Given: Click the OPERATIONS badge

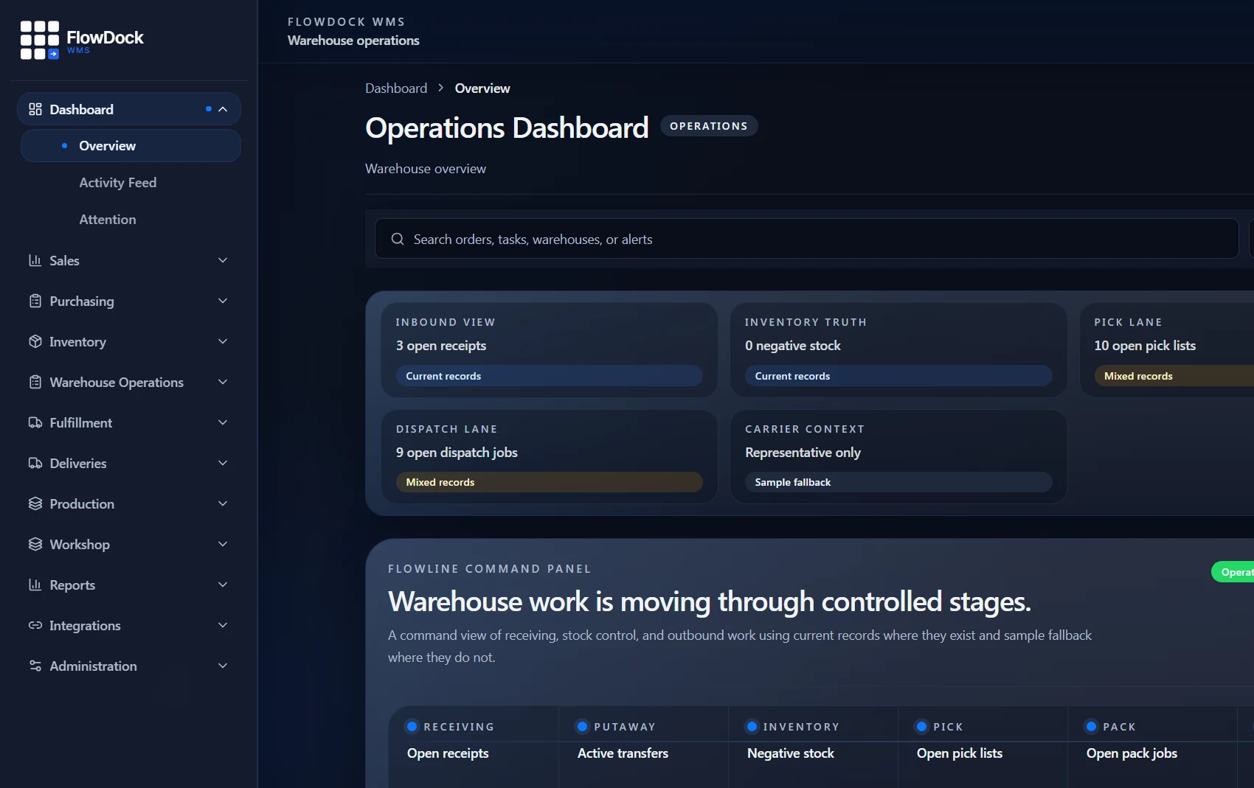Looking at the screenshot, I should (709, 126).
